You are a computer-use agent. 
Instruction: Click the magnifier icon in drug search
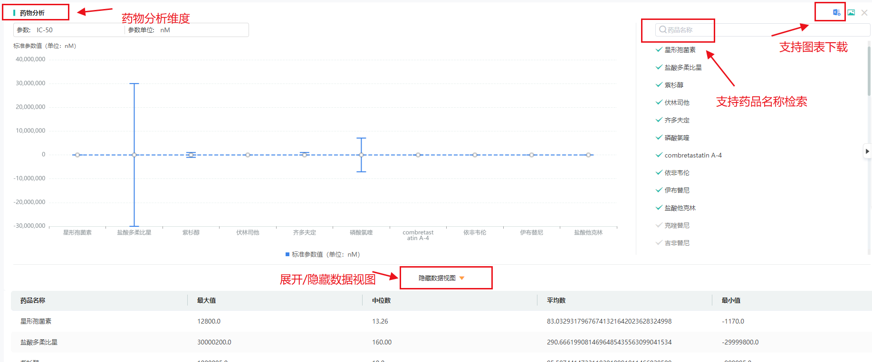click(662, 29)
